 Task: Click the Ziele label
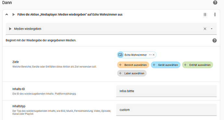click(x=16, y=62)
